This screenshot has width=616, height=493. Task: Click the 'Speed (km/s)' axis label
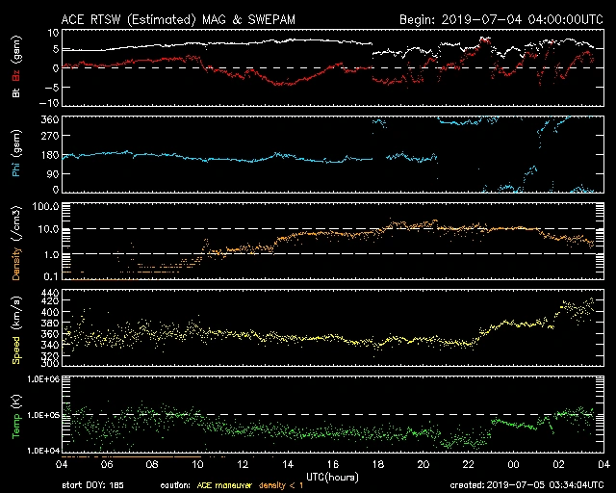pyautogui.click(x=16, y=330)
